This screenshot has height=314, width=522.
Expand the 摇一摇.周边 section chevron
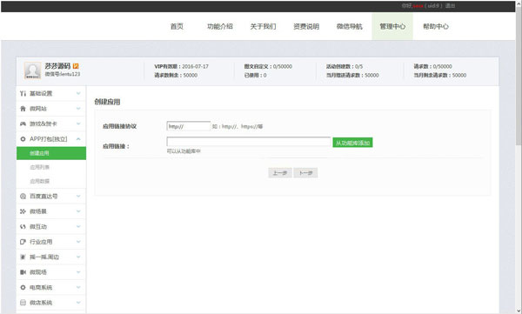78,257
